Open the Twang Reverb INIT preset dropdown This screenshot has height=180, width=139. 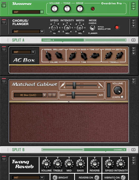(x=42, y=177)
